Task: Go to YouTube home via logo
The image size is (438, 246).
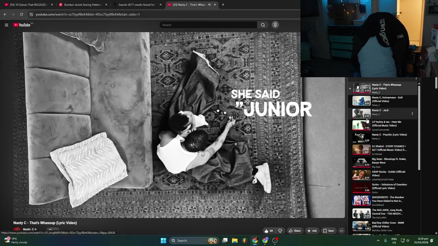Action: click(22, 25)
